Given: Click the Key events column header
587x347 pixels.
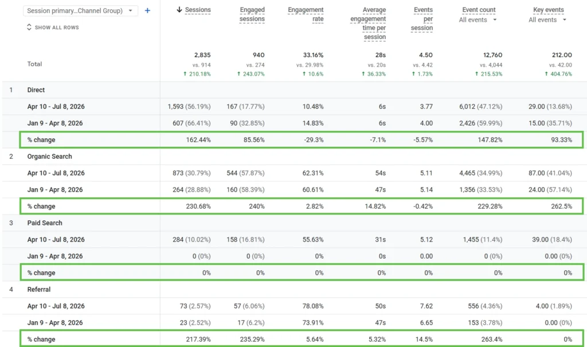Looking at the screenshot, I should [x=549, y=10].
